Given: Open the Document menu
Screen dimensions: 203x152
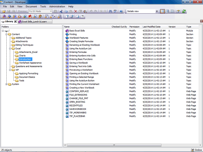Looking at the screenshot, I should click(31, 6).
